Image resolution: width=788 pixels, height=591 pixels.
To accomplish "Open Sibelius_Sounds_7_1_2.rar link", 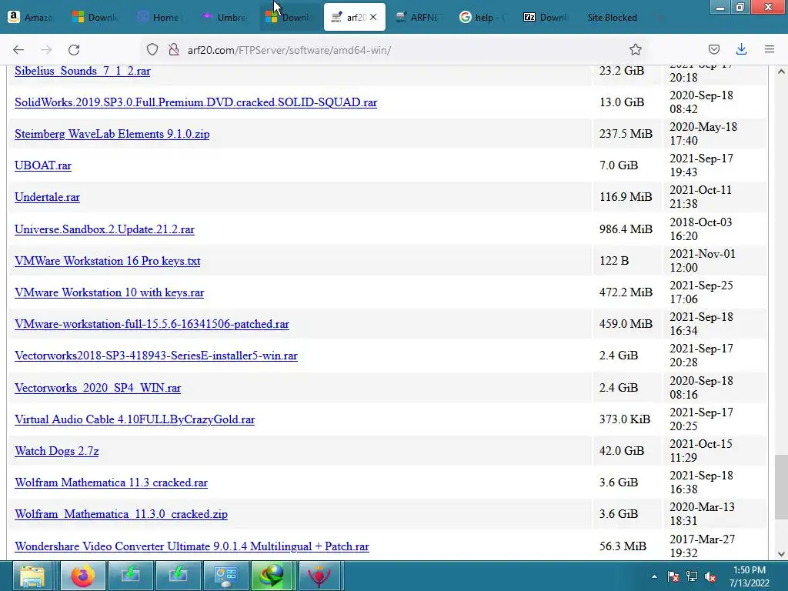I will [82, 71].
